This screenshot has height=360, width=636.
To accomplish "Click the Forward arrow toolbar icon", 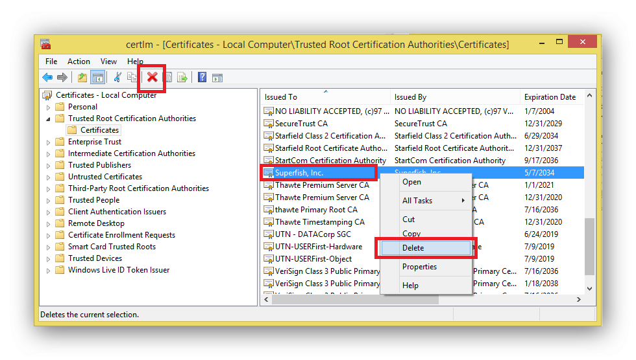I will [x=62, y=77].
